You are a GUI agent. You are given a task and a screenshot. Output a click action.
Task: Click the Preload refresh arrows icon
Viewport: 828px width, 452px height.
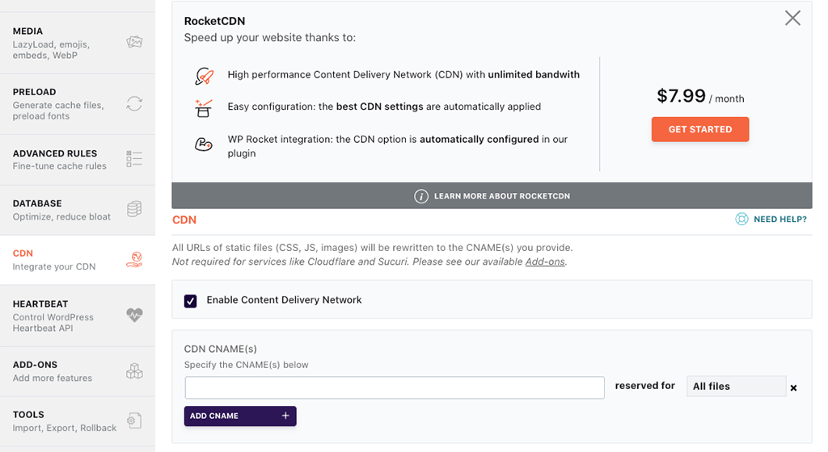pos(134,103)
